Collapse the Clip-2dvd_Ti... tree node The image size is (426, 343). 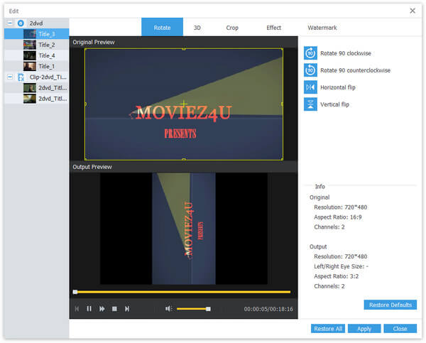coord(10,77)
